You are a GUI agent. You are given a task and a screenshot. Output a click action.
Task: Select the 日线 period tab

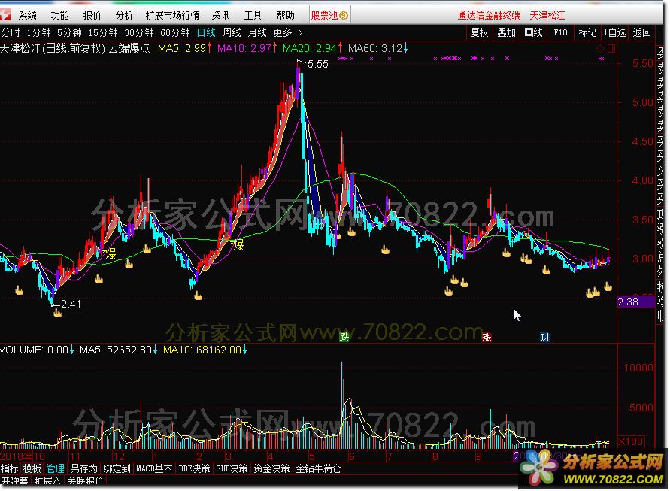[206, 33]
